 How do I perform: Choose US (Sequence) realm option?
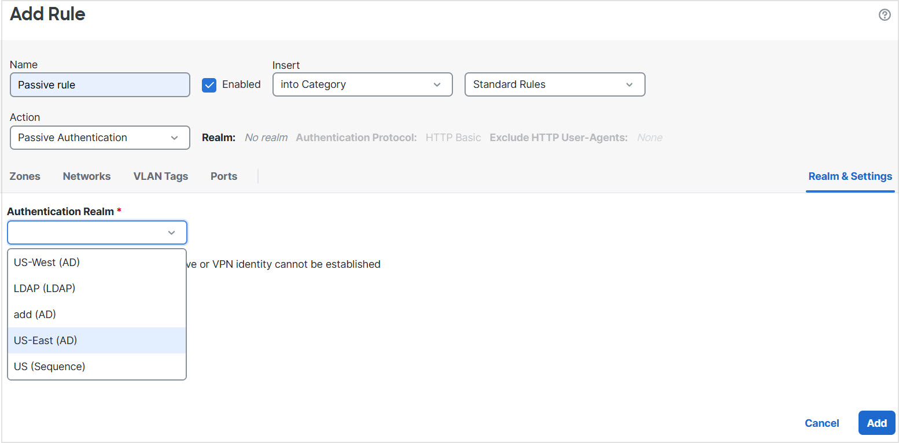49,367
